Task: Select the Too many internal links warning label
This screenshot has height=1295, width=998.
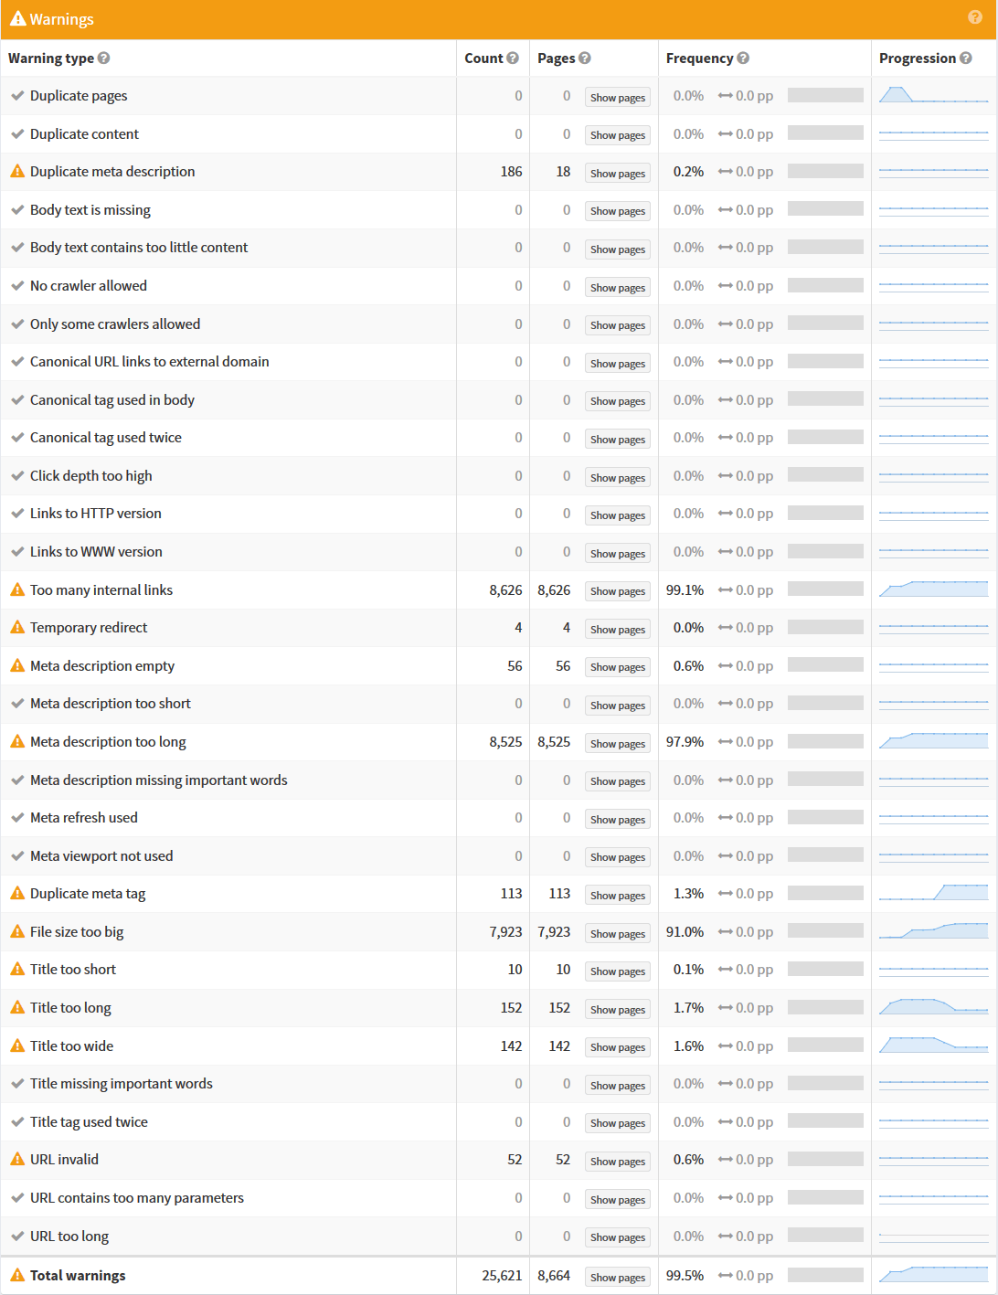Action: [x=101, y=589]
